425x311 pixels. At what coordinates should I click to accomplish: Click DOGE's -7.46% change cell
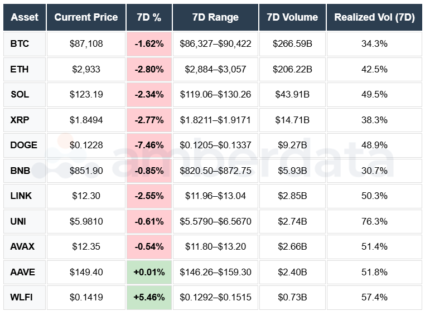pos(149,145)
